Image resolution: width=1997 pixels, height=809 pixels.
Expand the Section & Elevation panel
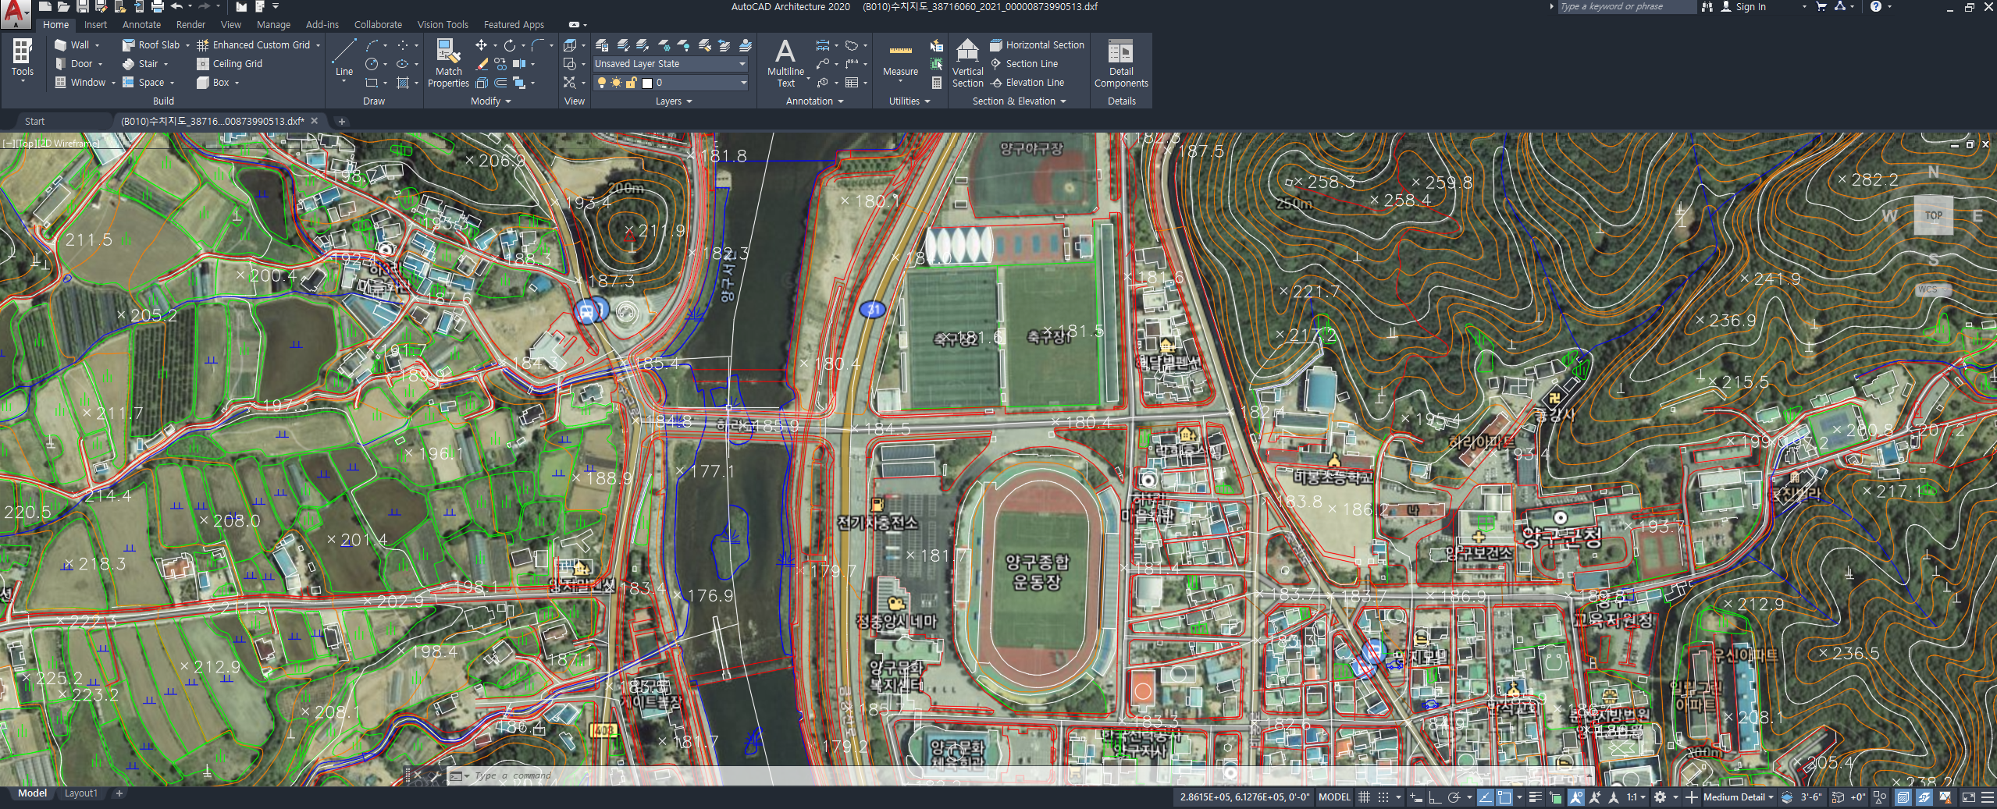coord(1019,101)
